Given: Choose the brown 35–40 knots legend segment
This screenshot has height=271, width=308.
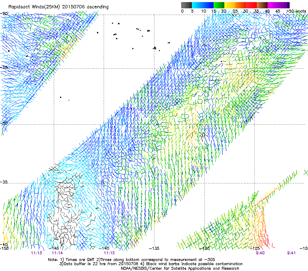Looking at the screenshot, I should coord(262,5).
